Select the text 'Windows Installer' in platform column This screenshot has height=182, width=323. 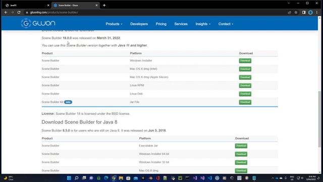(x=141, y=61)
